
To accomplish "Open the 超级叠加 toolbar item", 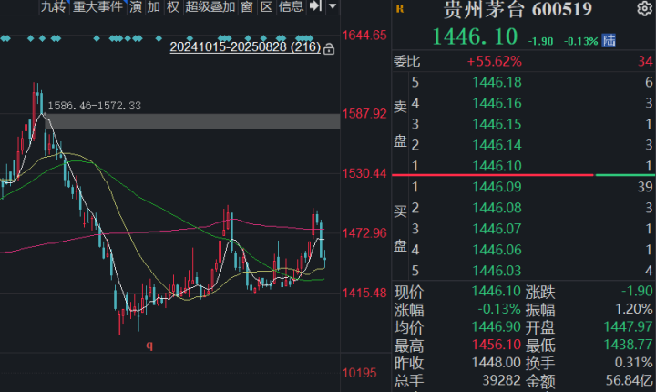I will tap(210, 6).
